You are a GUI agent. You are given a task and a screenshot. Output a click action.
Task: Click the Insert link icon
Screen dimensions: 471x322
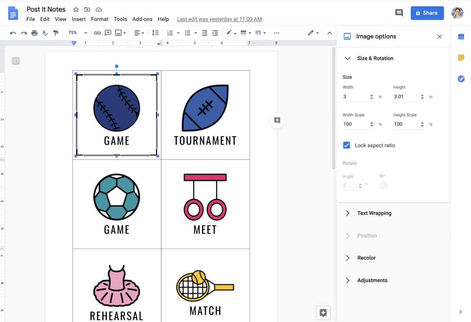pyautogui.click(x=97, y=33)
